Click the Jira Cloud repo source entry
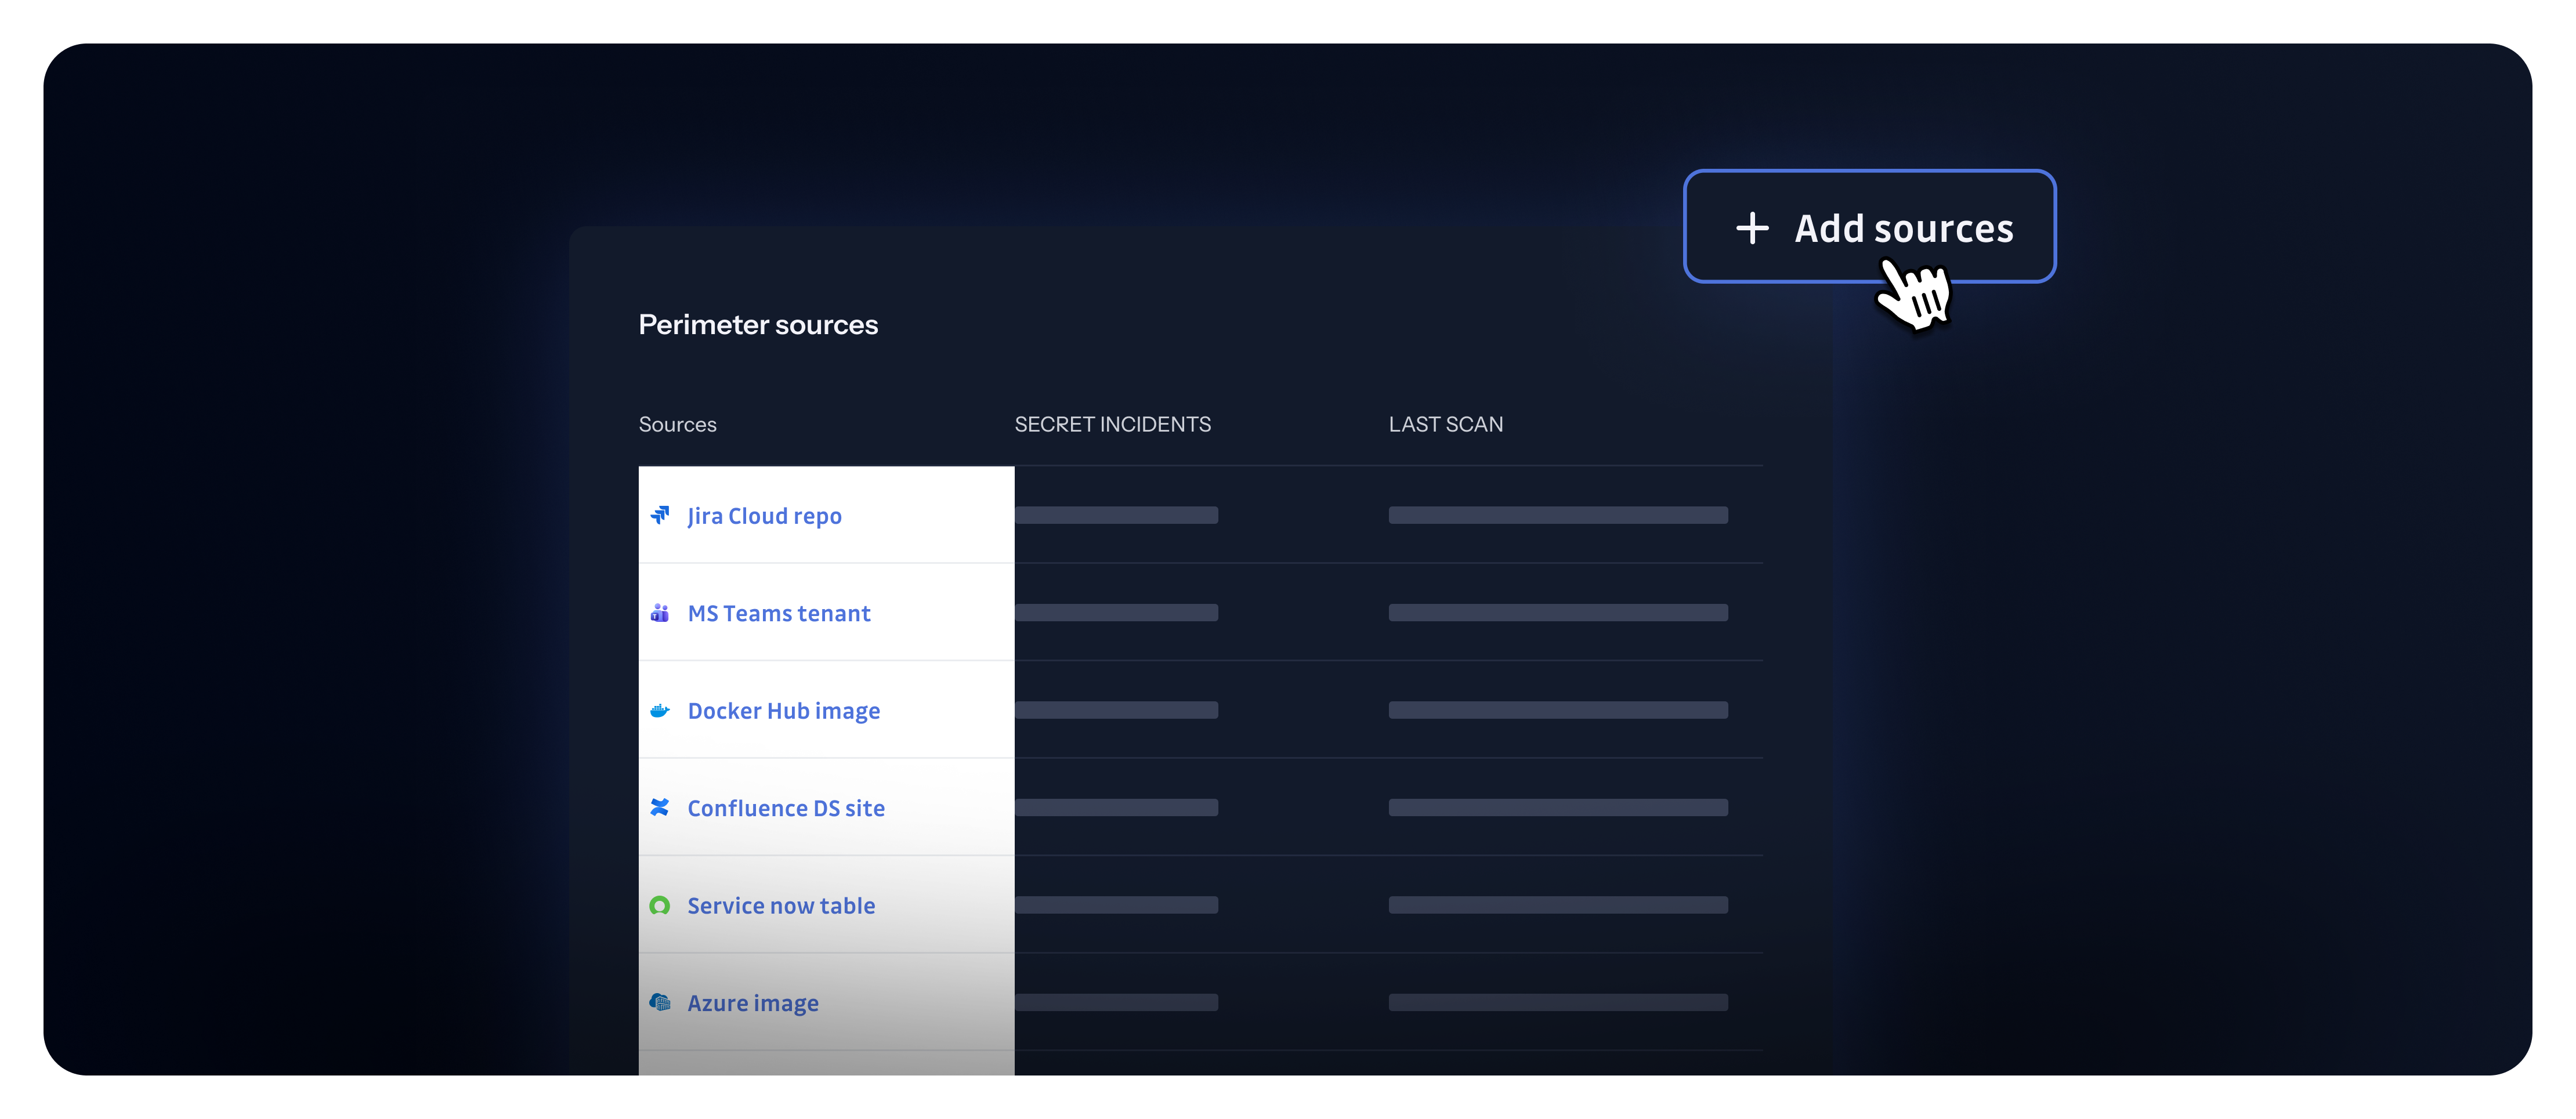Image resolution: width=2576 pixels, height=1119 pixels. (x=764, y=515)
